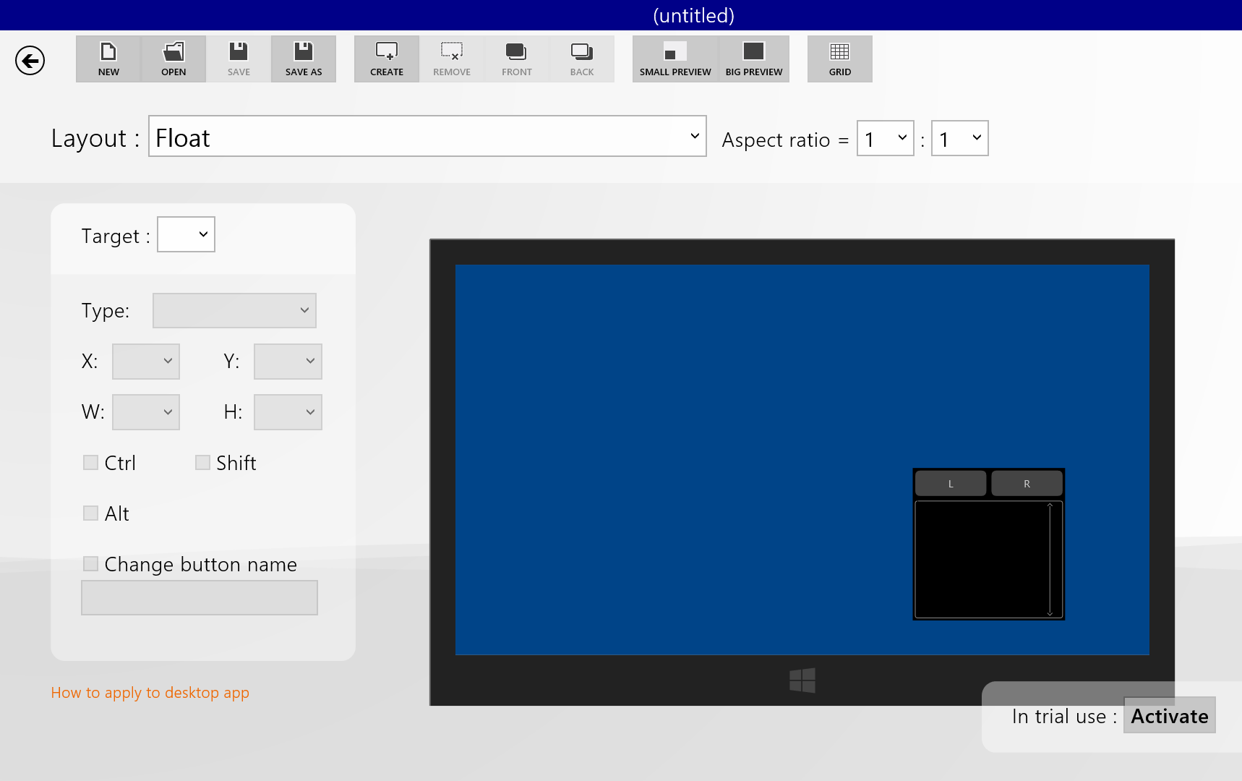Open an existing layout via the OPEN icon

pyautogui.click(x=174, y=59)
